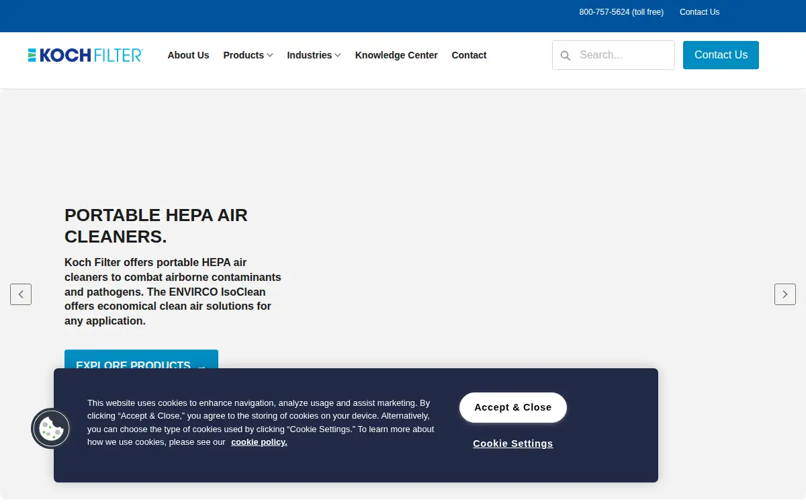Click the search magnifier icon
This screenshot has height=504, width=806.
tap(566, 55)
